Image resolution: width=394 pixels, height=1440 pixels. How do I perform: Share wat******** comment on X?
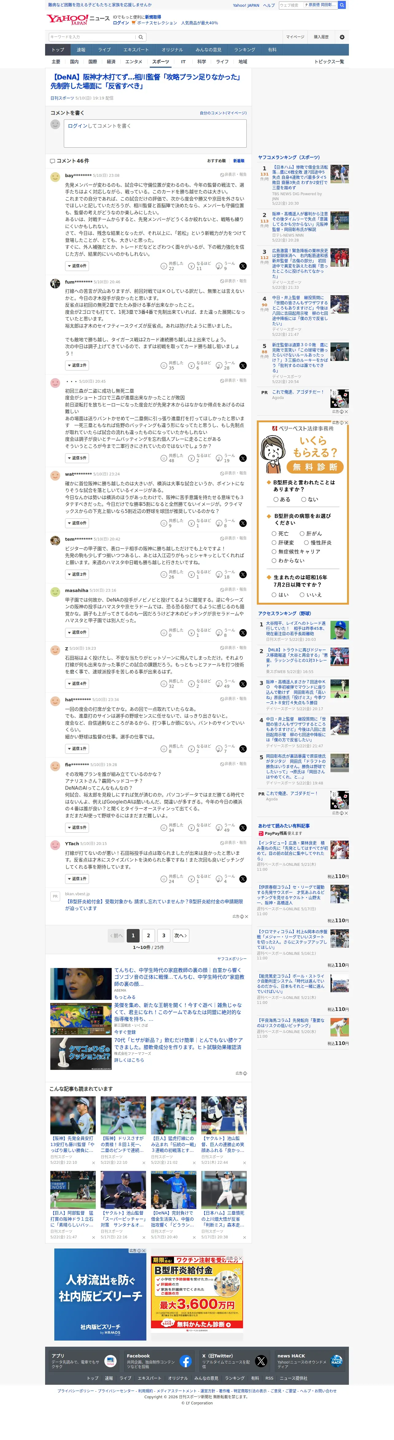[x=243, y=523]
